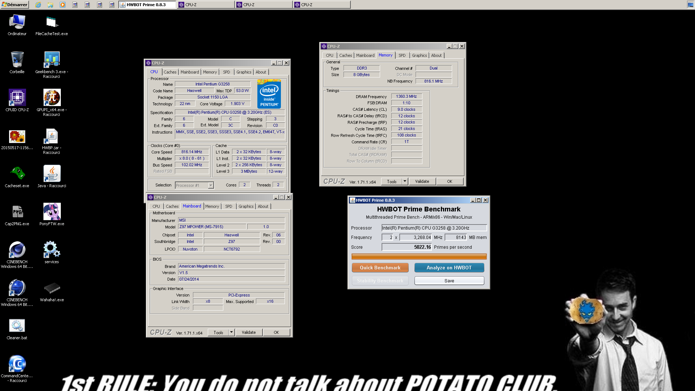This screenshot has width=695, height=391.
Task: Close the HWBOT Prime window
Action: coord(485,200)
